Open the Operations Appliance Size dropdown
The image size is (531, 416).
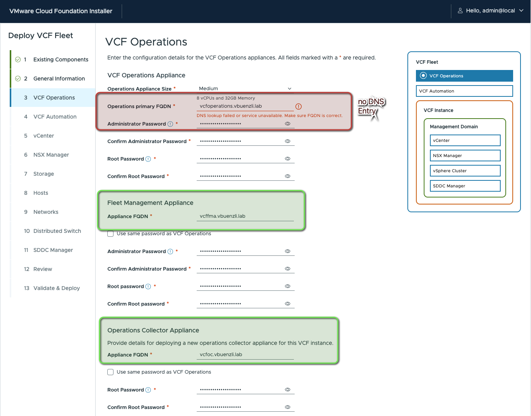tap(245, 89)
